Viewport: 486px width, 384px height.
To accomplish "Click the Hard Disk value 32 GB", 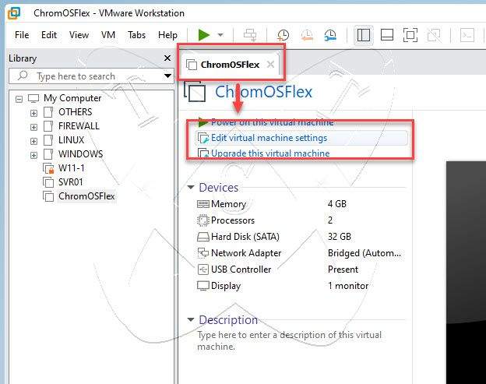I will tap(340, 237).
